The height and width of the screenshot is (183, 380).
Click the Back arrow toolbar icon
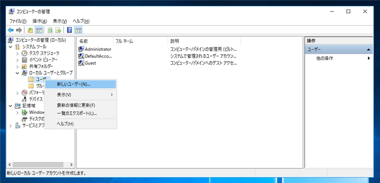coord(10,30)
